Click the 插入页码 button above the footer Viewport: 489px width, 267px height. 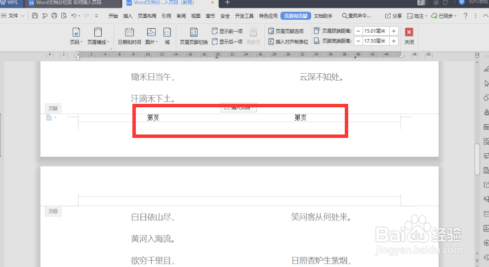click(239, 107)
